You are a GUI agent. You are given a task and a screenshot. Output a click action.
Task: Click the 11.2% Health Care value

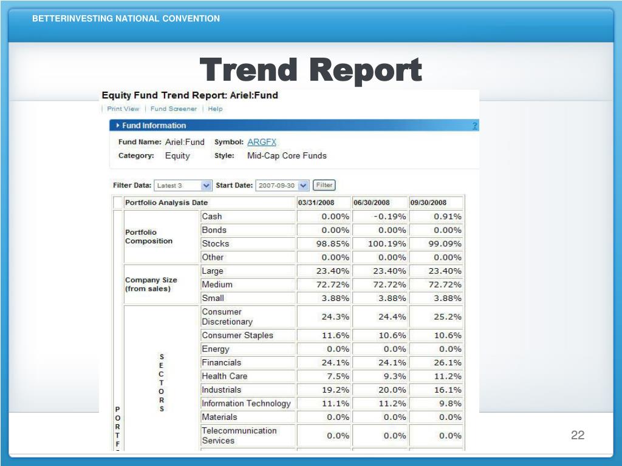pos(448,376)
